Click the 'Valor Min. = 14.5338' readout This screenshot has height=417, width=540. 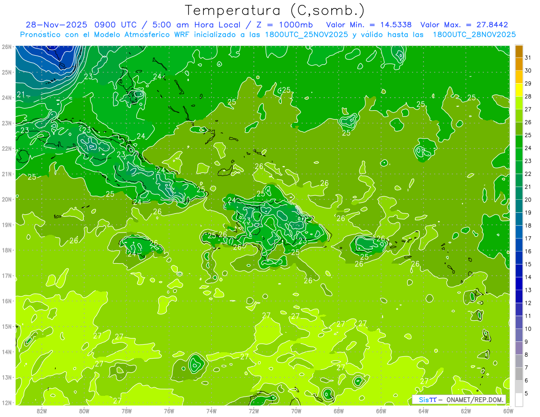369,25
